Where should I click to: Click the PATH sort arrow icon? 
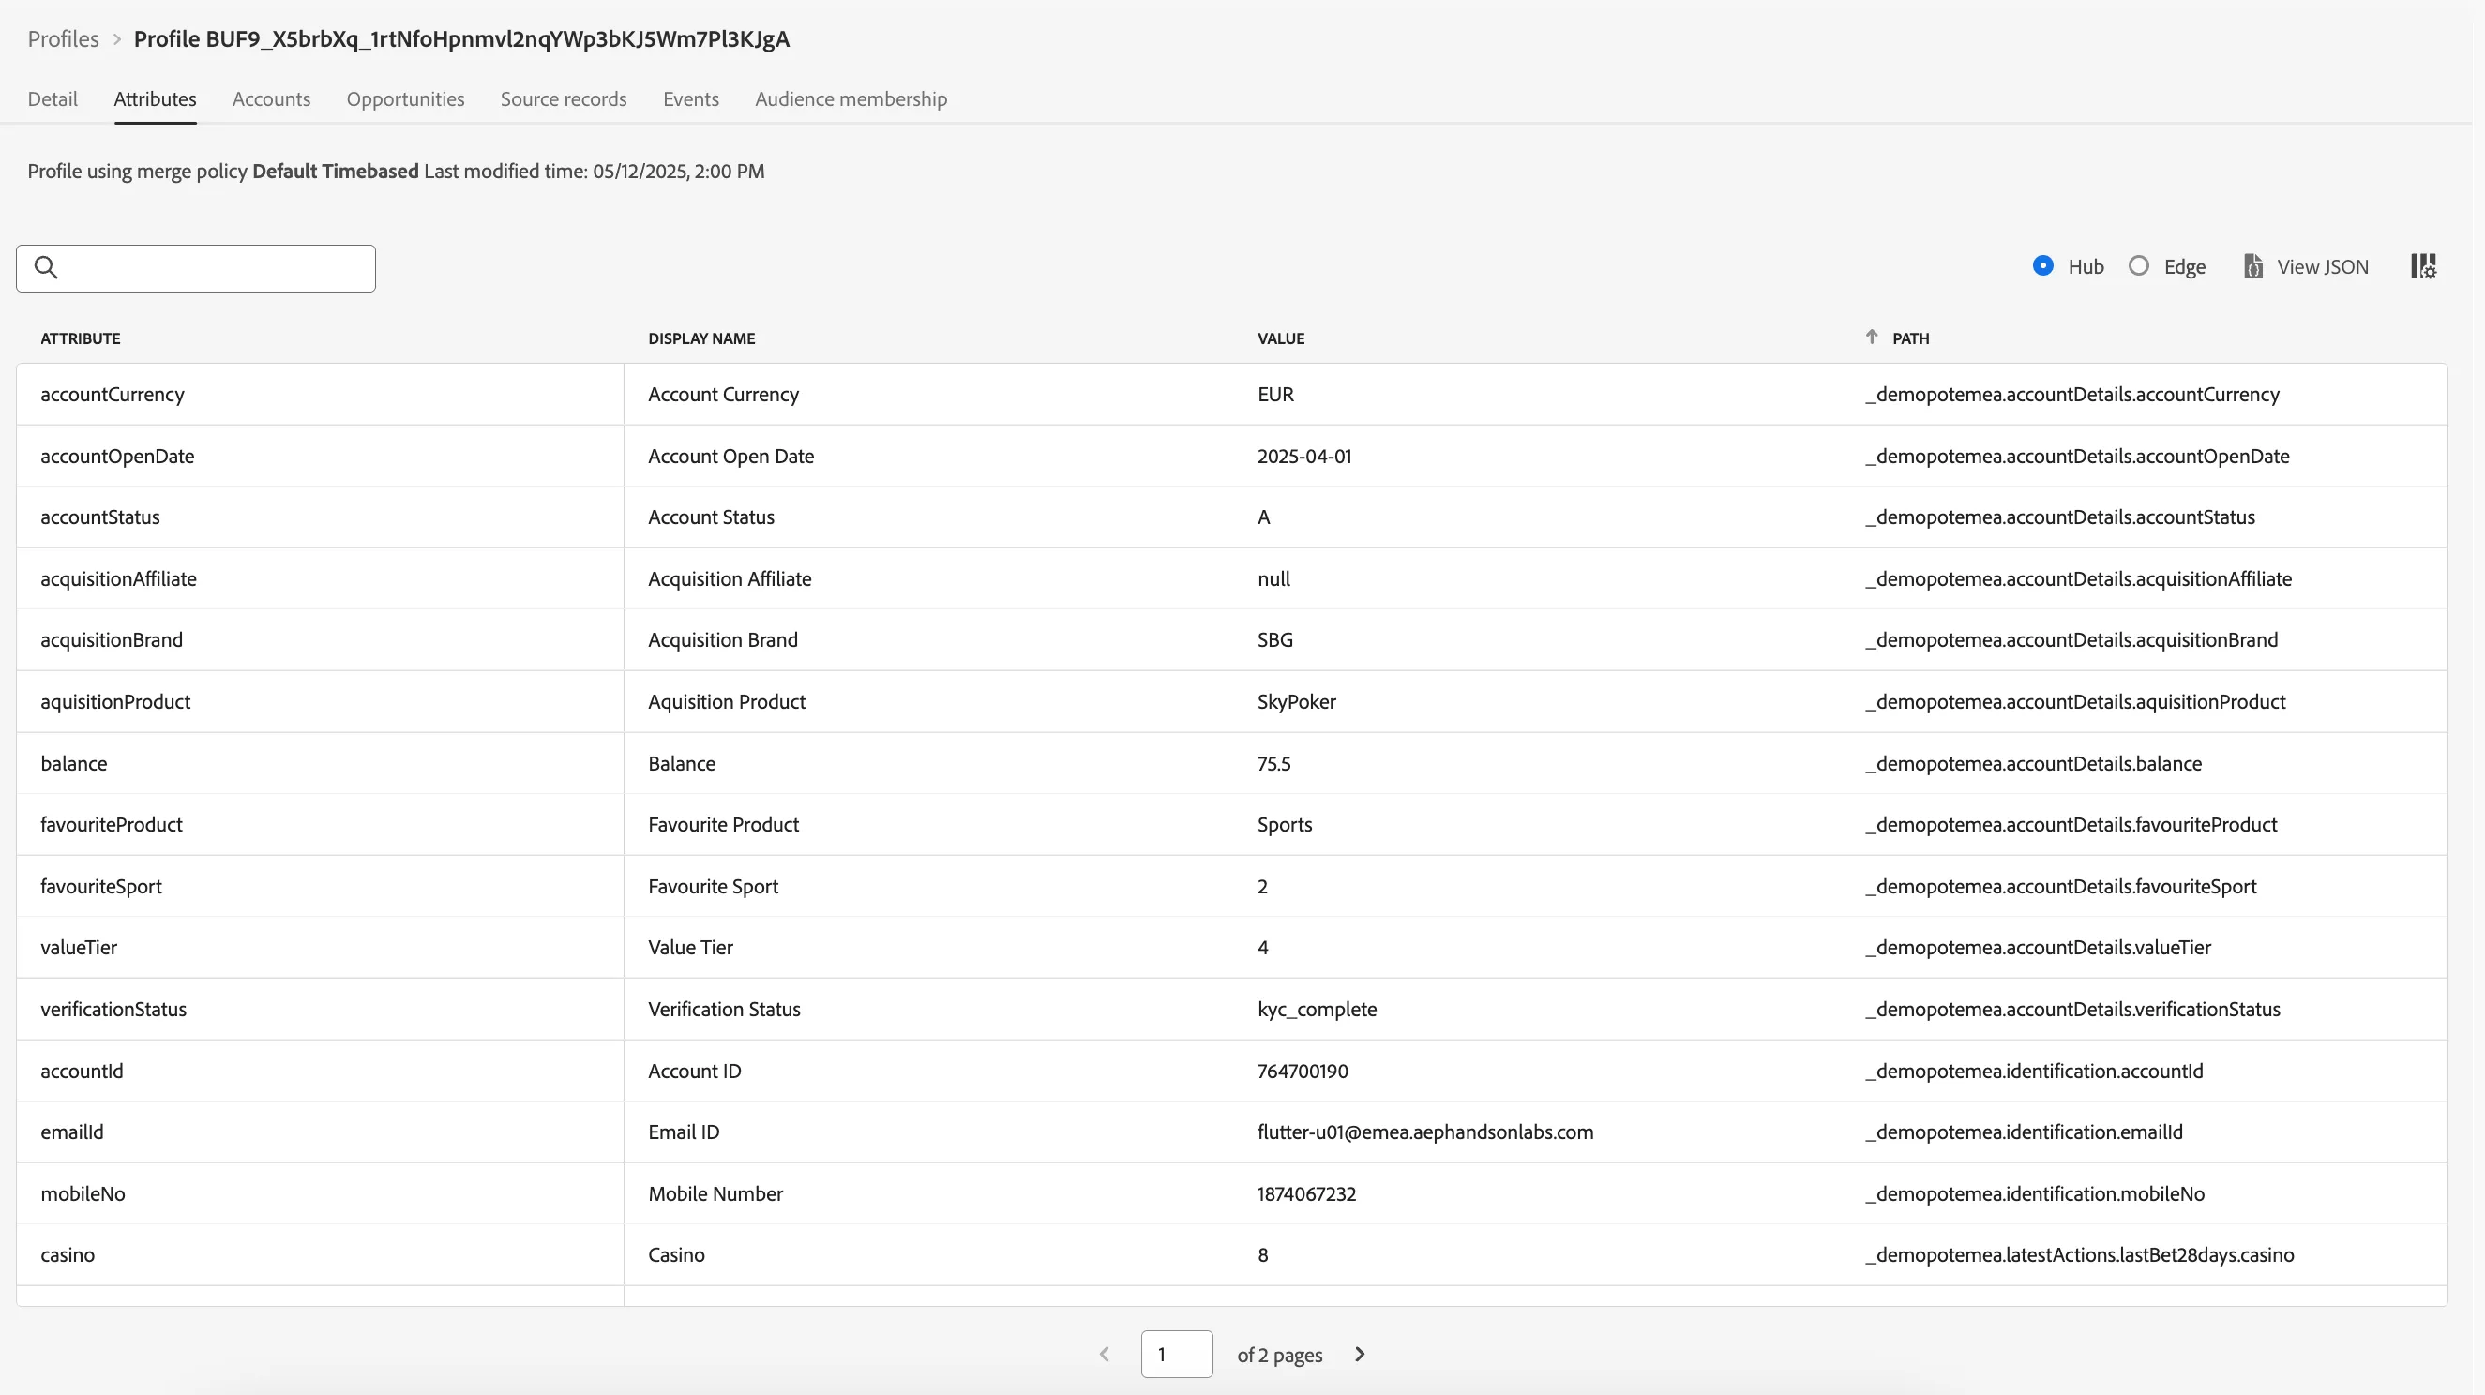click(1872, 337)
